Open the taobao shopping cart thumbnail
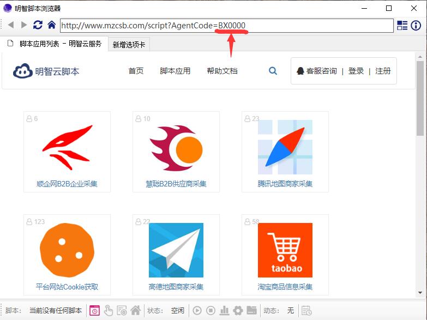The width and height of the screenshot is (427, 320). point(285,250)
